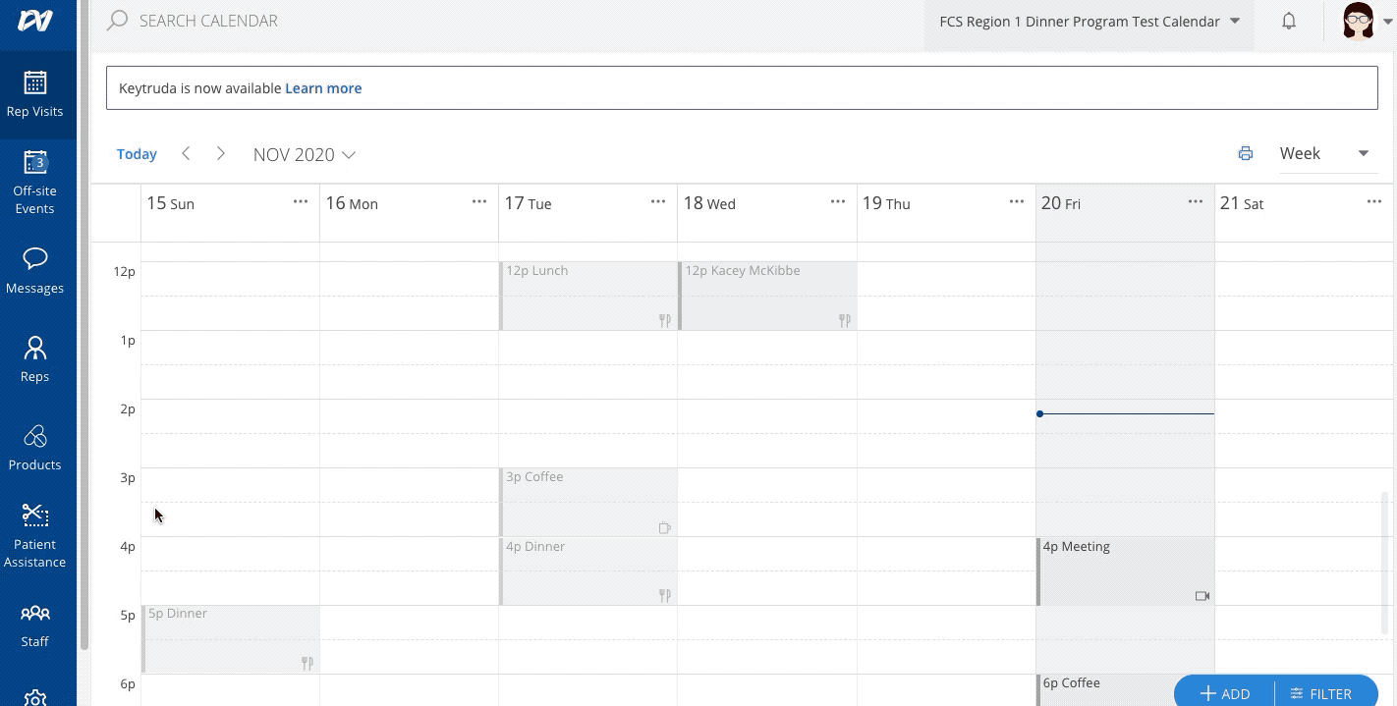Select the Products sidebar icon

35,446
